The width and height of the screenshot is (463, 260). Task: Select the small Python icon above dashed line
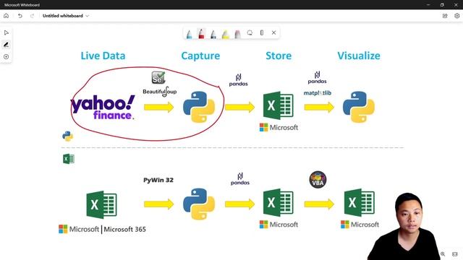tap(67, 136)
